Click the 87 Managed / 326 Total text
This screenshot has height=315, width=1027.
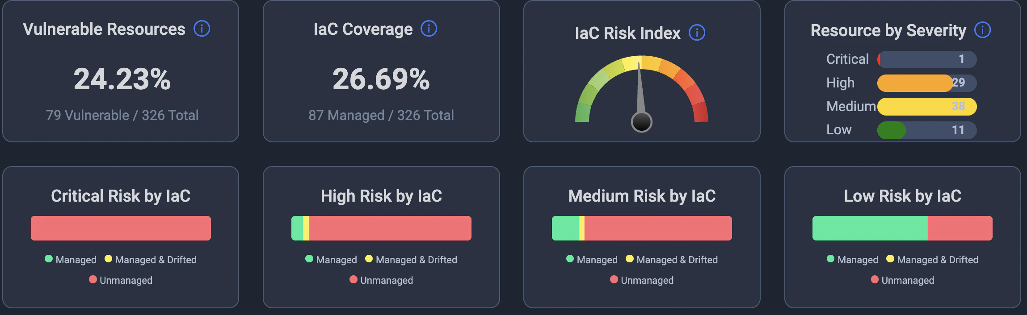(x=381, y=116)
